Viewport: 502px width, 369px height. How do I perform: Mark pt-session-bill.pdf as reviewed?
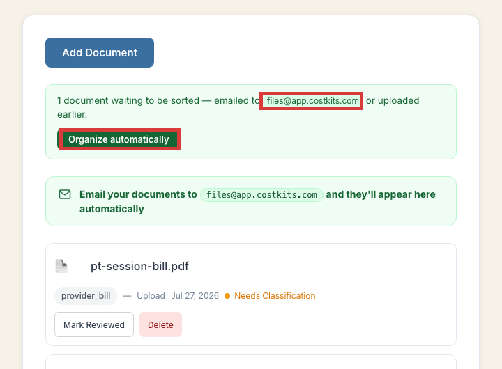[x=94, y=324]
